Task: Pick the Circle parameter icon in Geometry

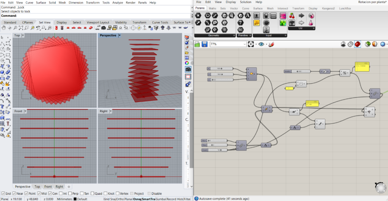Action: coord(207,16)
